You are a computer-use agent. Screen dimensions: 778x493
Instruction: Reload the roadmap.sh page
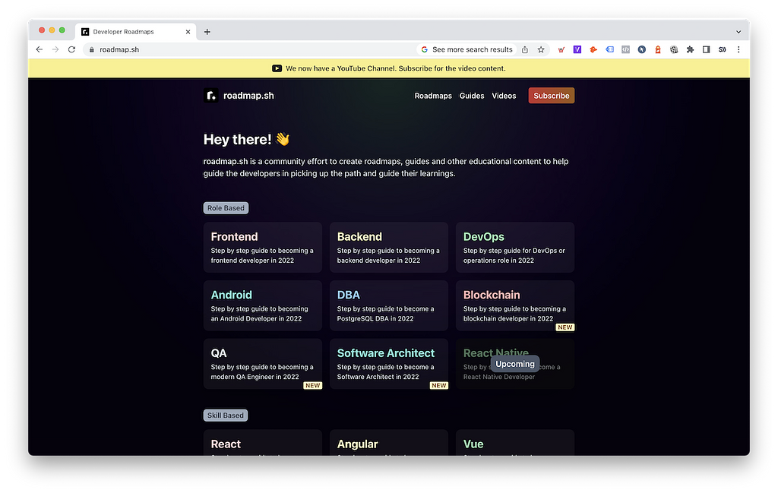coord(72,49)
